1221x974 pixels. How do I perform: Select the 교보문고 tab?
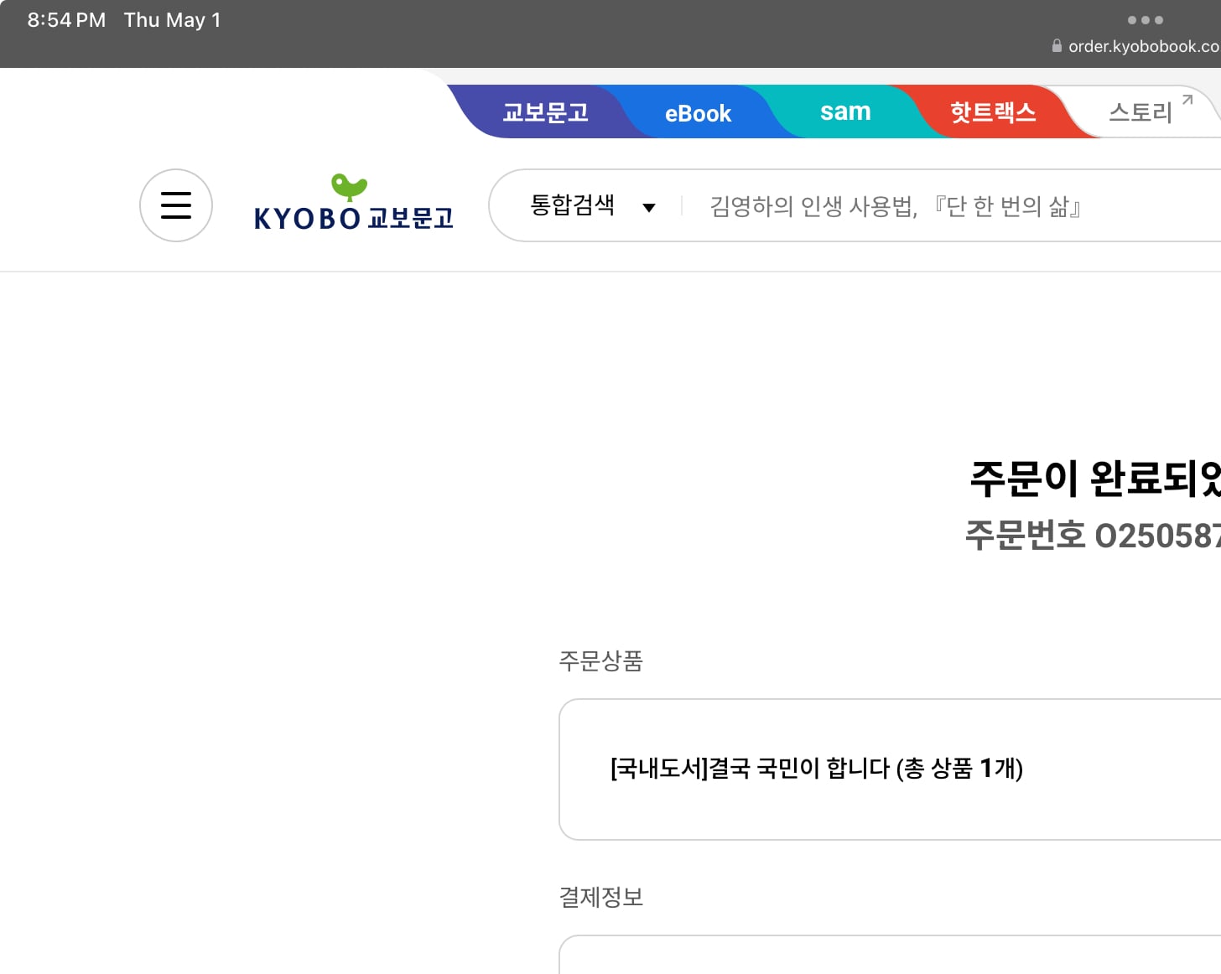545,112
